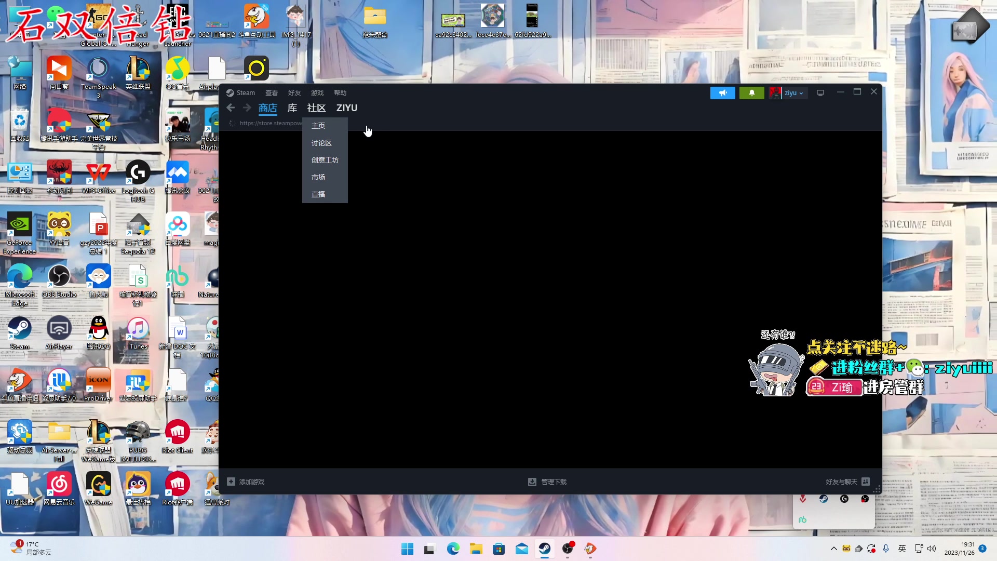The width and height of the screenshot is (997, 561).
Task: Open WPS Office desktop icon
Action: point(99,177)
